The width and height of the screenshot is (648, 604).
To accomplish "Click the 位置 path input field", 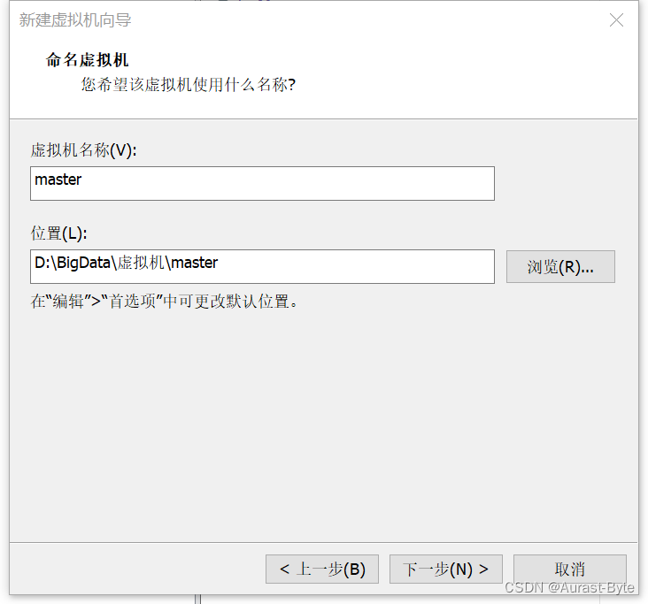I will tap(262, 266).
